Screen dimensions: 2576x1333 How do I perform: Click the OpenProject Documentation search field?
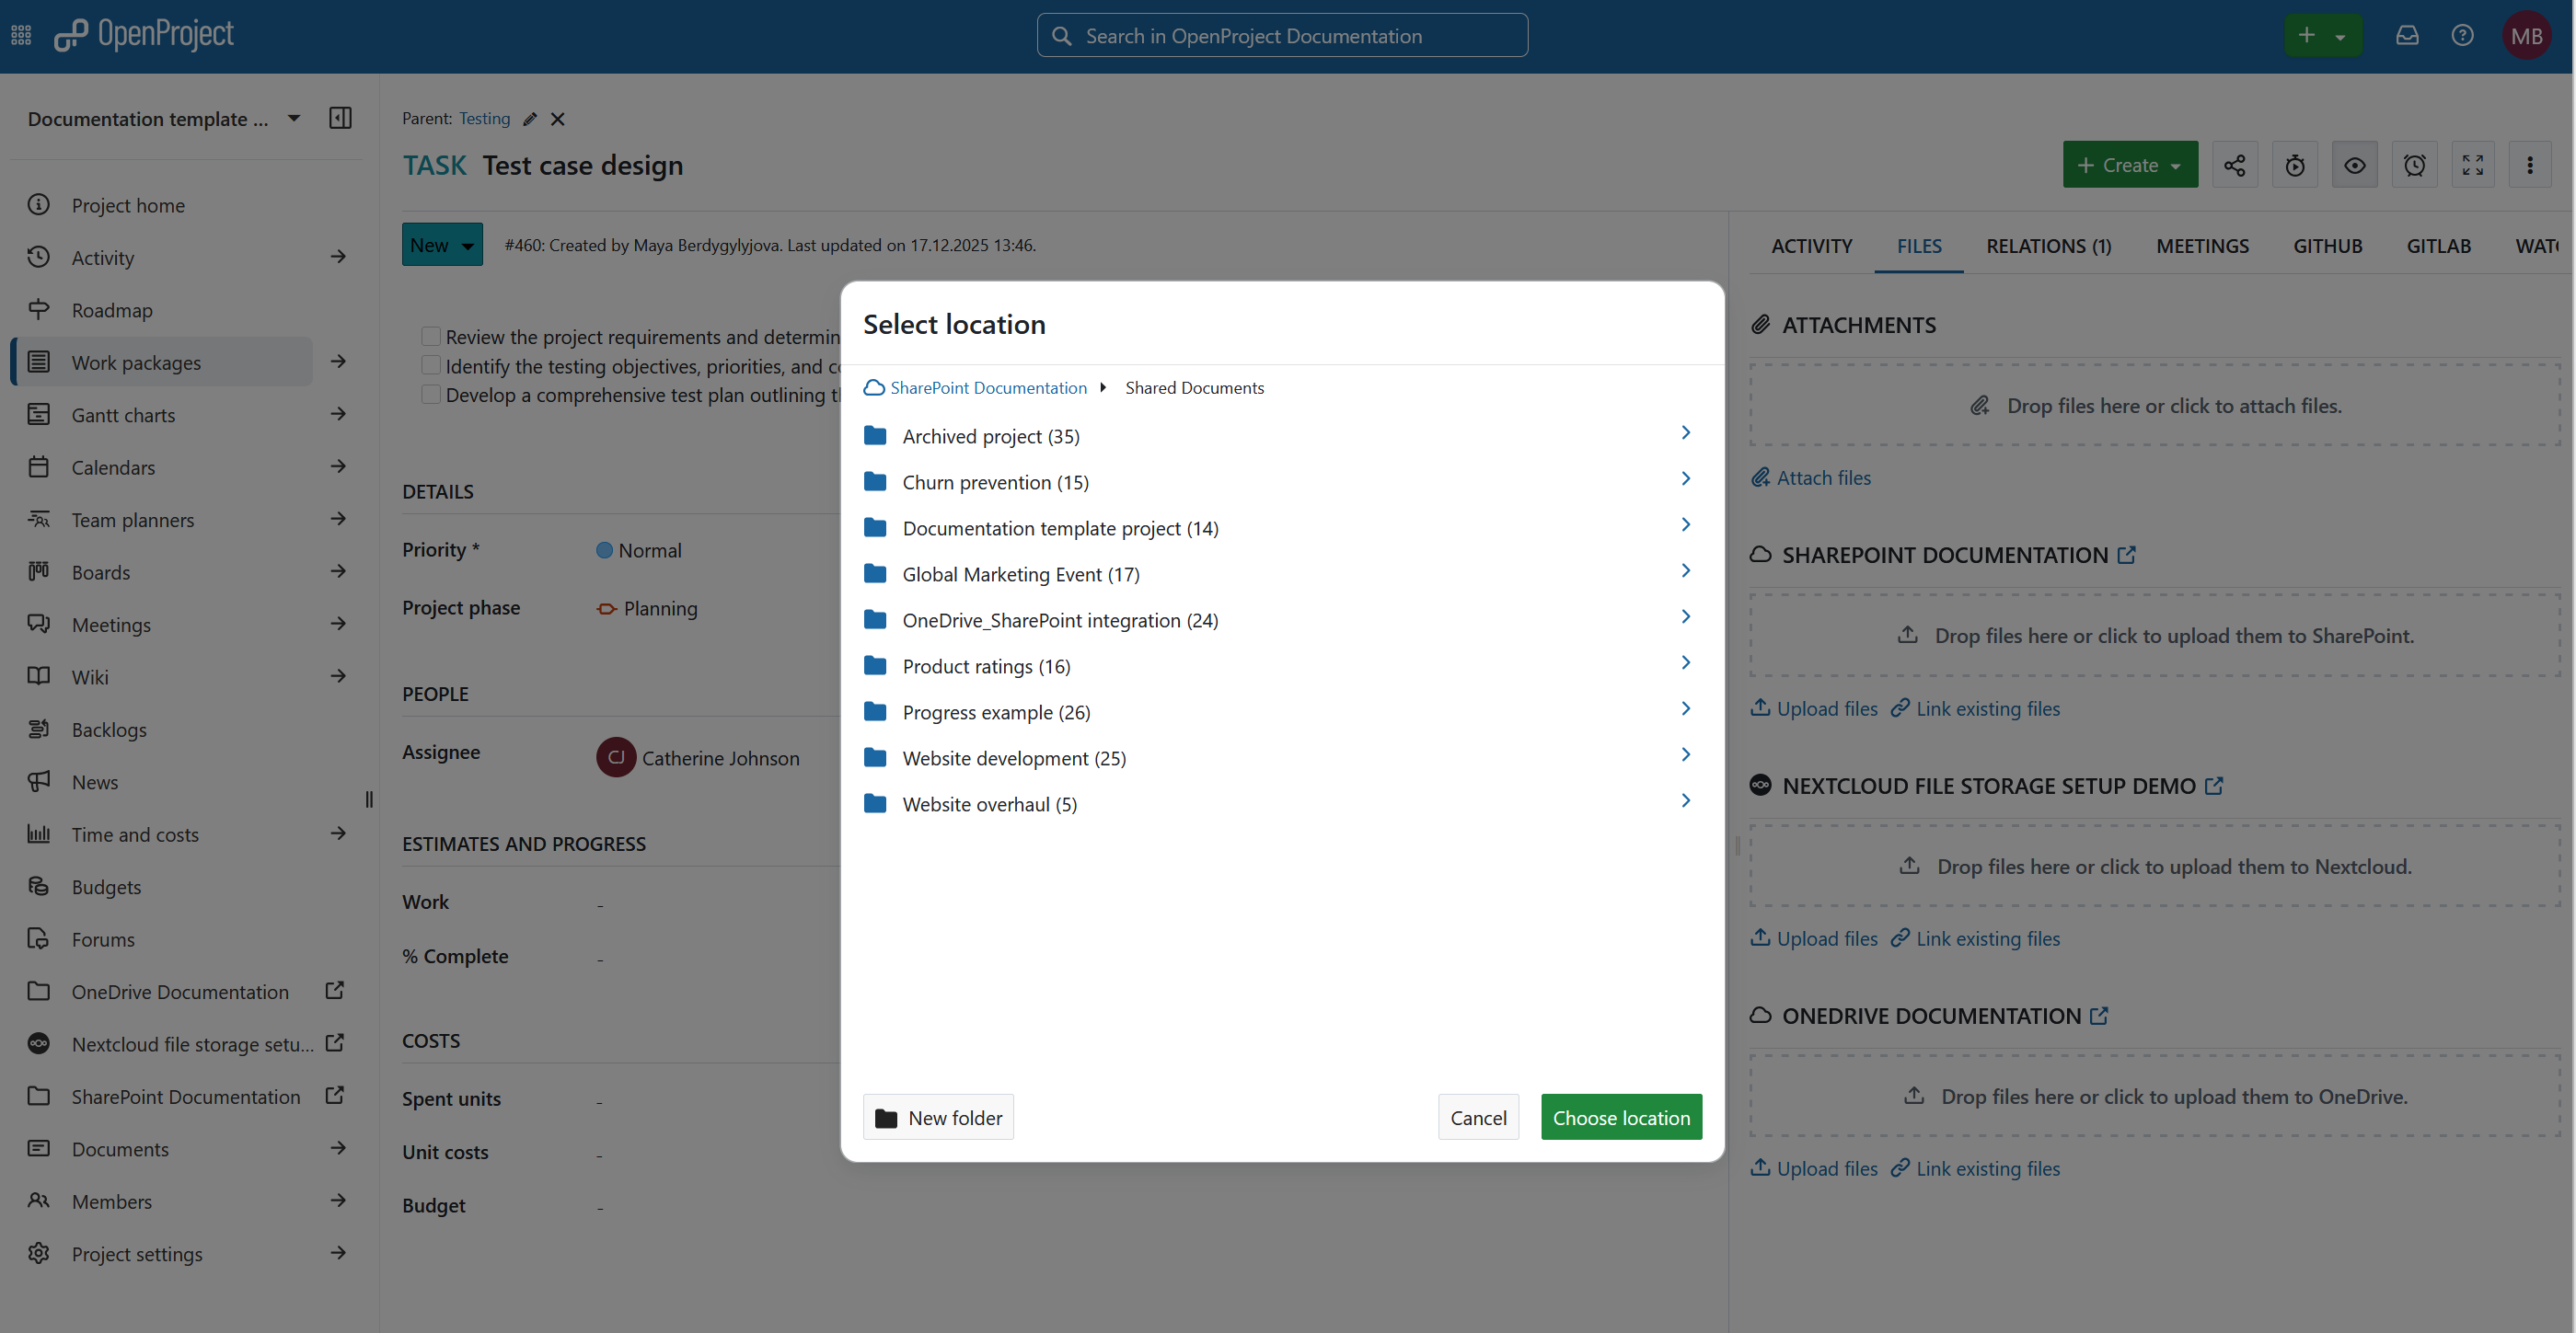pos(1282,36)
